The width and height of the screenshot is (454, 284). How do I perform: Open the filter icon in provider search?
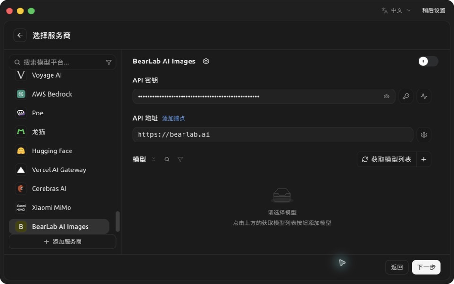pyautogui.click(x=109, y=62)
